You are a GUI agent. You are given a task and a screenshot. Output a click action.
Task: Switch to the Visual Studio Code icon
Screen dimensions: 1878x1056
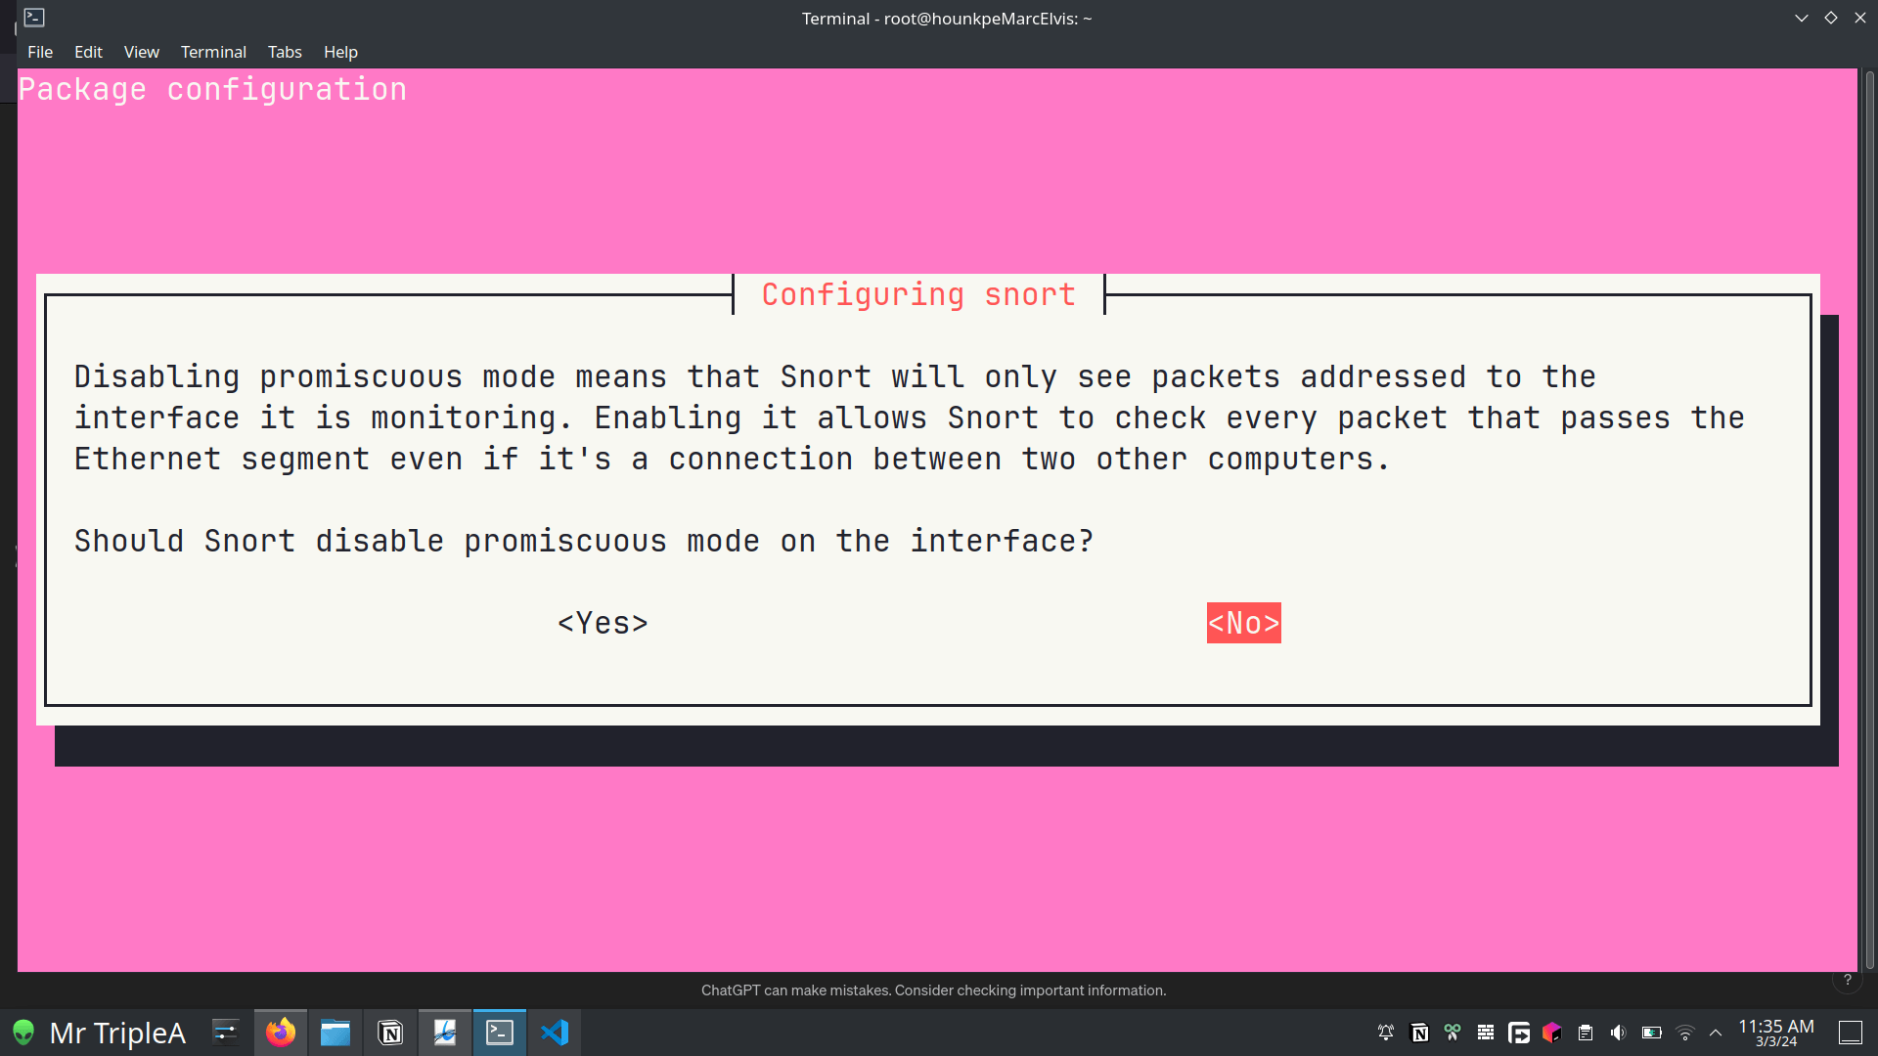(x=555, y=1033)
